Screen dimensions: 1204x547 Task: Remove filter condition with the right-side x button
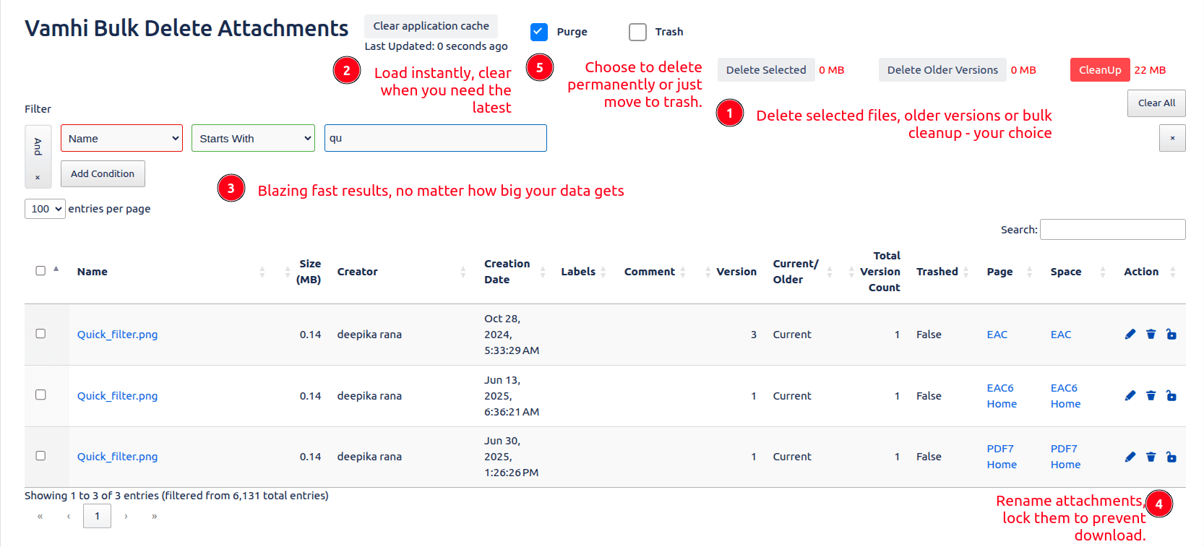click(1171, 138)
